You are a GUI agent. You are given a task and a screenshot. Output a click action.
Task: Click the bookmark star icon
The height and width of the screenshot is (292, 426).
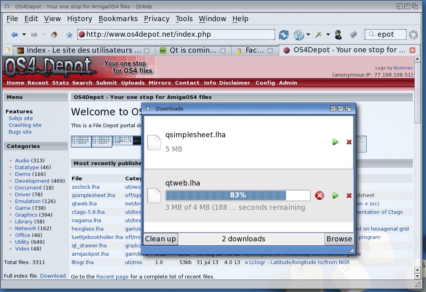[x=69, y=35]
